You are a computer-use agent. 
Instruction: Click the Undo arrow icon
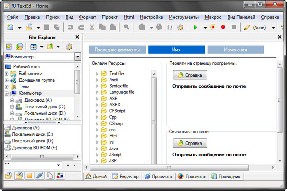(70, 27)
